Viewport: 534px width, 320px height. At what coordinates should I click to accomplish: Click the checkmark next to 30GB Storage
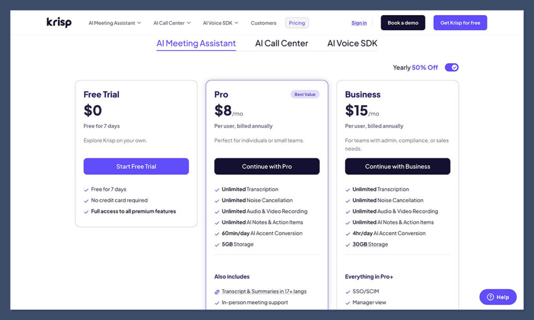(348, 244)
